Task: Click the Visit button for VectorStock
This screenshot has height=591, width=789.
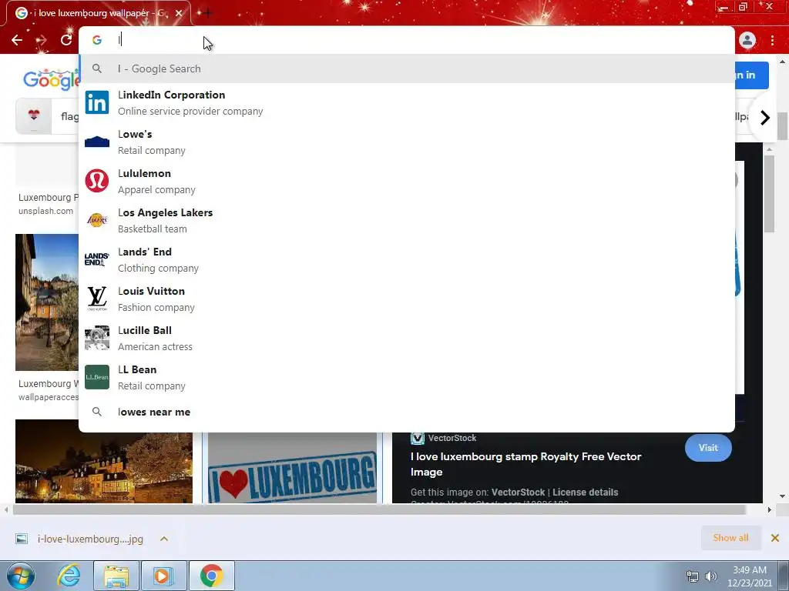Action: pyautogui.click(x=708, y=448)
